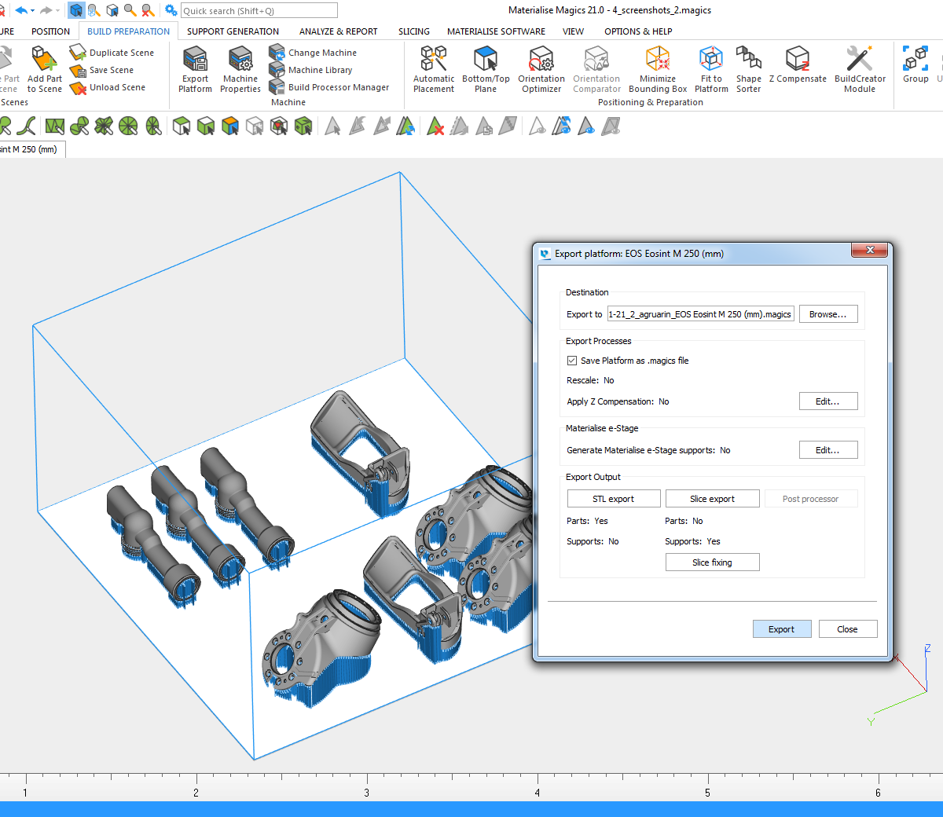This screenshot has width=943, height=817.
Task: Switch to the Position tab
Action: [50, 31]
